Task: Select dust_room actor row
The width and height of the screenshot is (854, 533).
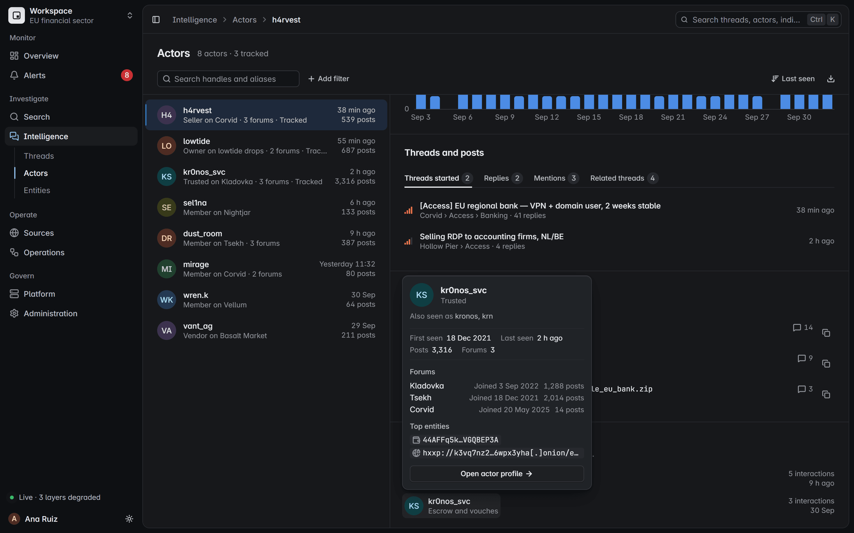Action: (266, 238)
